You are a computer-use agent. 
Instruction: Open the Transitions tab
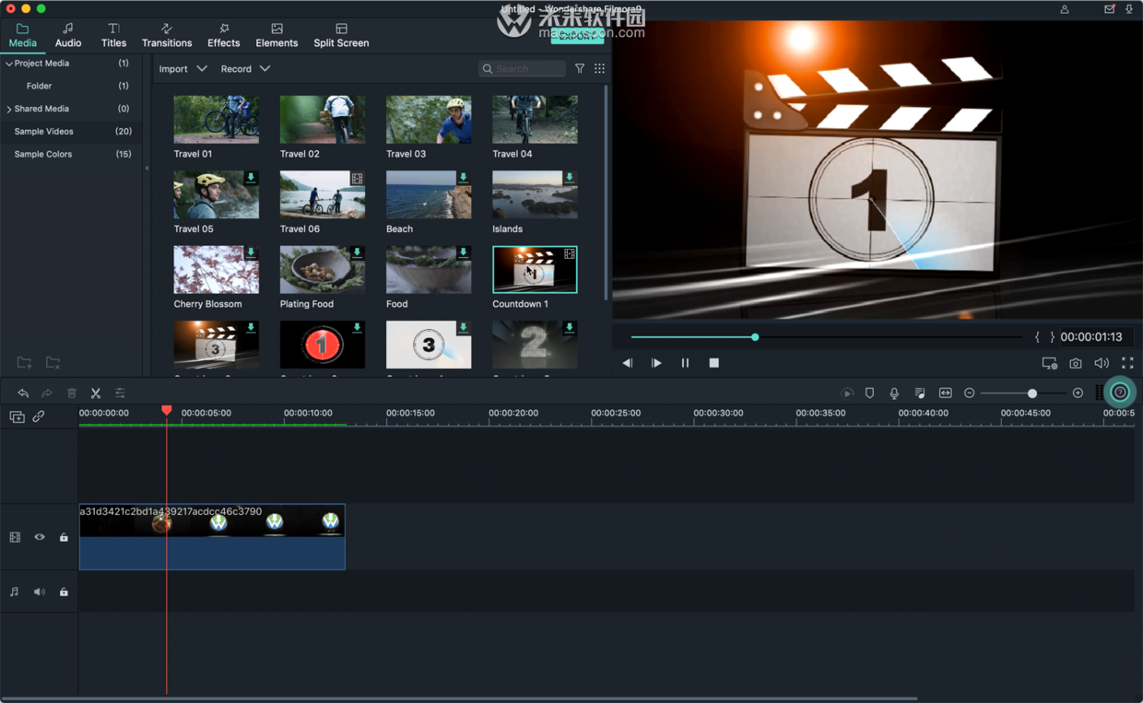tap(167, 36)
